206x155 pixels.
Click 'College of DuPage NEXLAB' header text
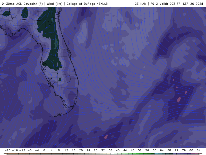coord(87,4)
